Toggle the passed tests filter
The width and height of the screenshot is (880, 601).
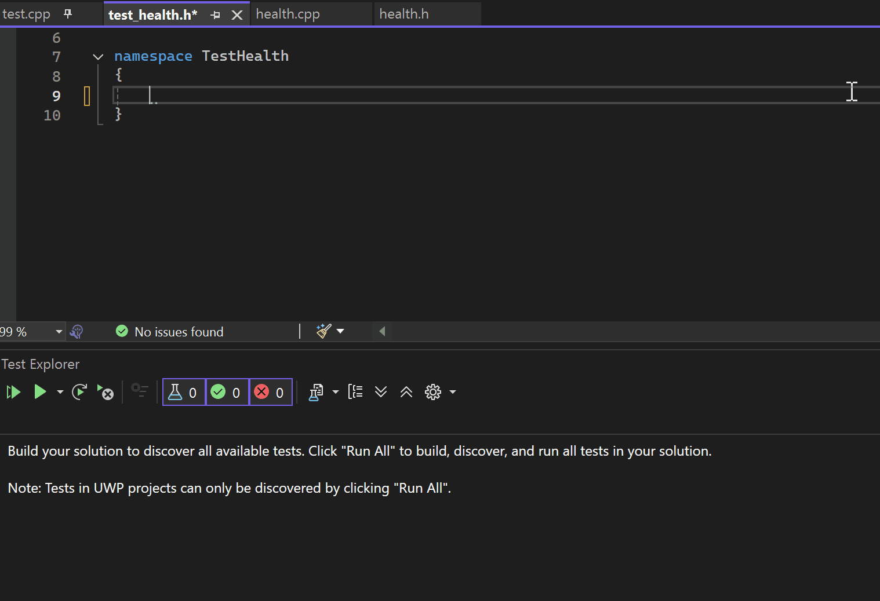[227, 392]
